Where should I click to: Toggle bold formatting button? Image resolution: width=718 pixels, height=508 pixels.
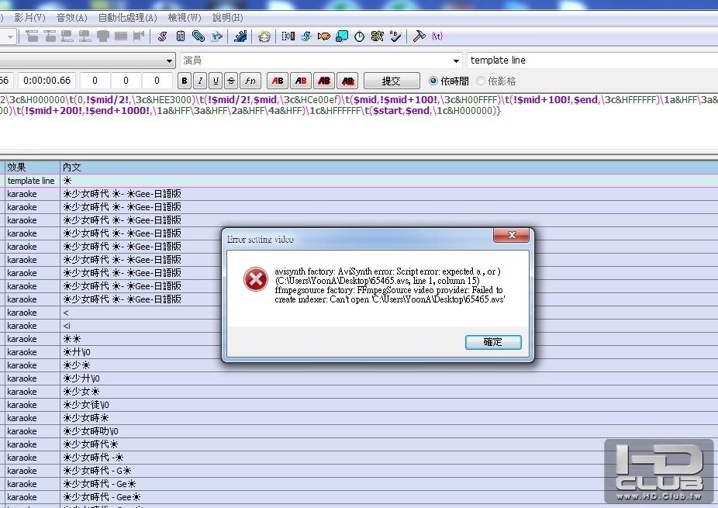click(x=185, y=81)
